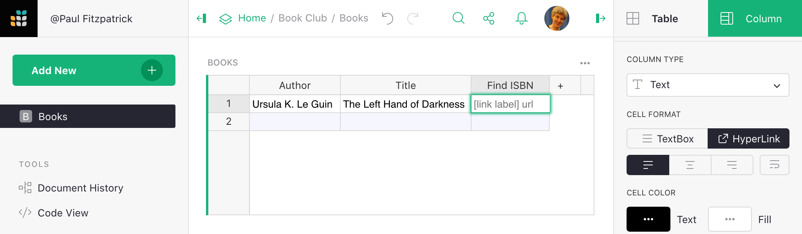Click the Add New button
802x234 pixels.
[x=94, y=70]
